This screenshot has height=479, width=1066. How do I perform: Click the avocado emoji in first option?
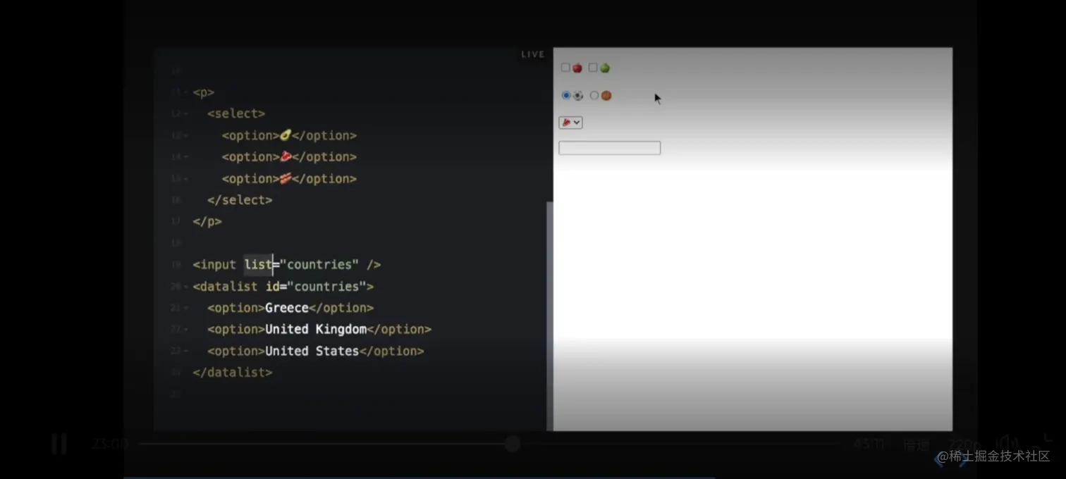coord(286,135)
